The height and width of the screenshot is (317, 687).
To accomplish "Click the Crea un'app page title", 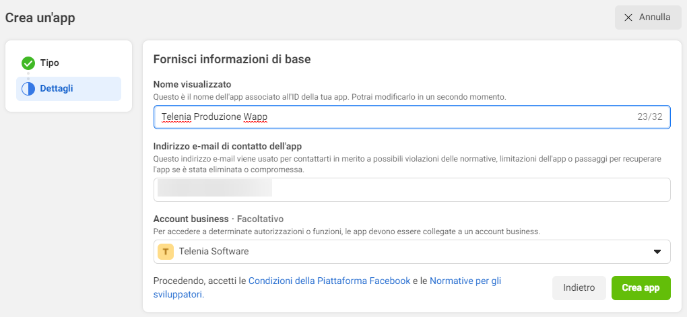I will [x=40, y=18].
